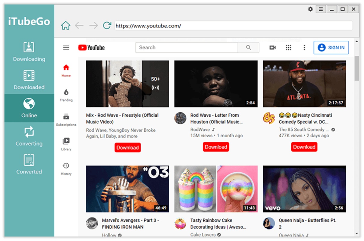Open Subscriptions in YouTube sidebar
Image resolution: width=364 pixels, height=241 pixels.
[66, 120]
